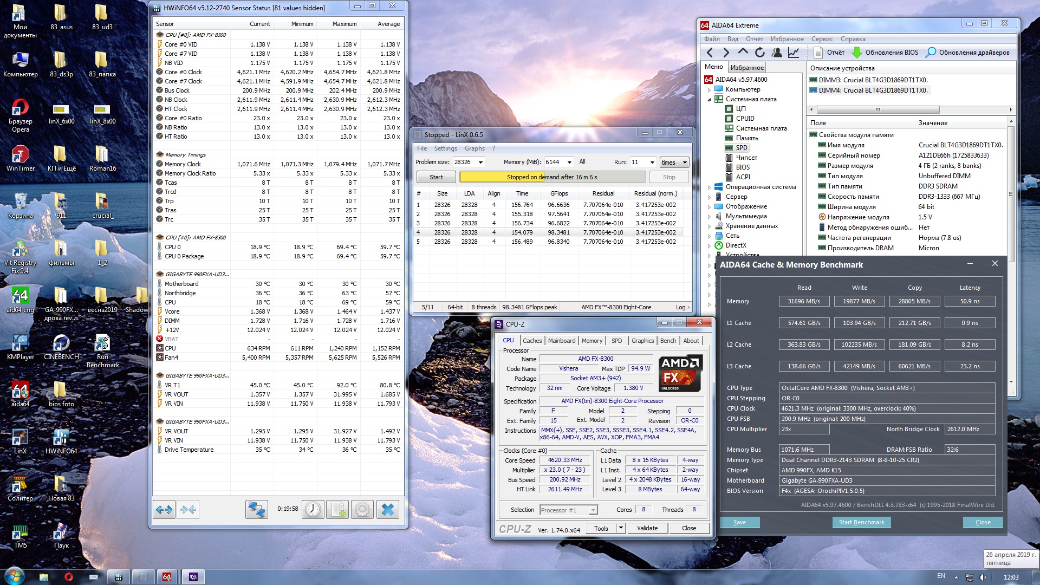
Task: Collapse Системная плата tree node
Action: tap(709, 99)
